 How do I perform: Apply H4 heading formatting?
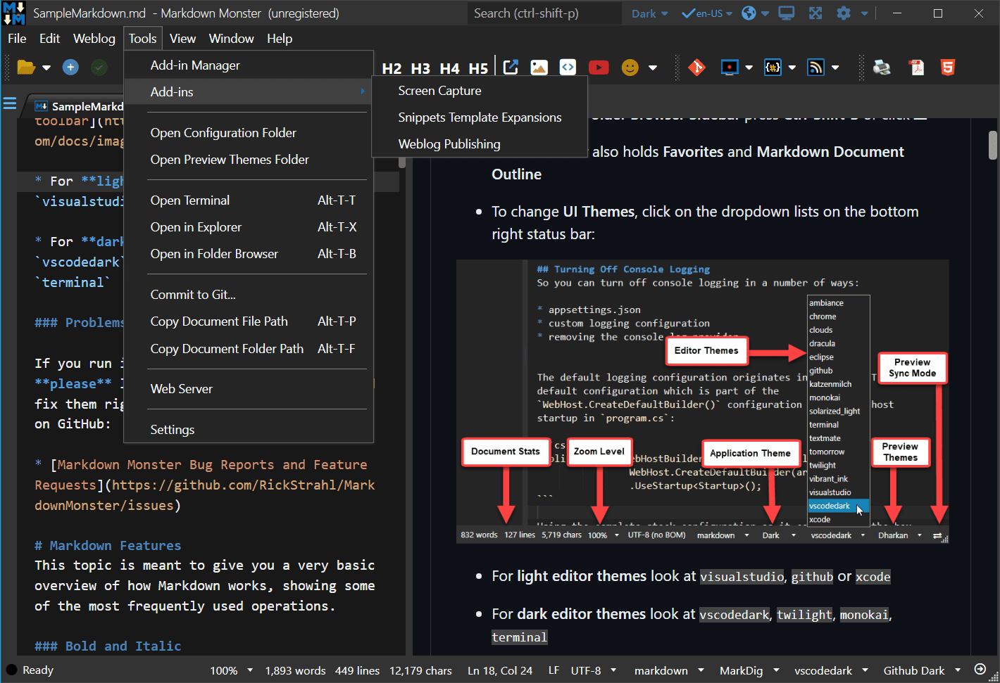click(449, 68)
